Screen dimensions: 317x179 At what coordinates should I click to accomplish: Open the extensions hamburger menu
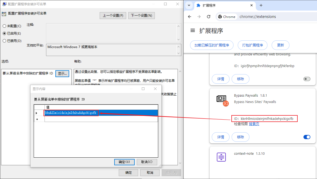coord(193,31)
